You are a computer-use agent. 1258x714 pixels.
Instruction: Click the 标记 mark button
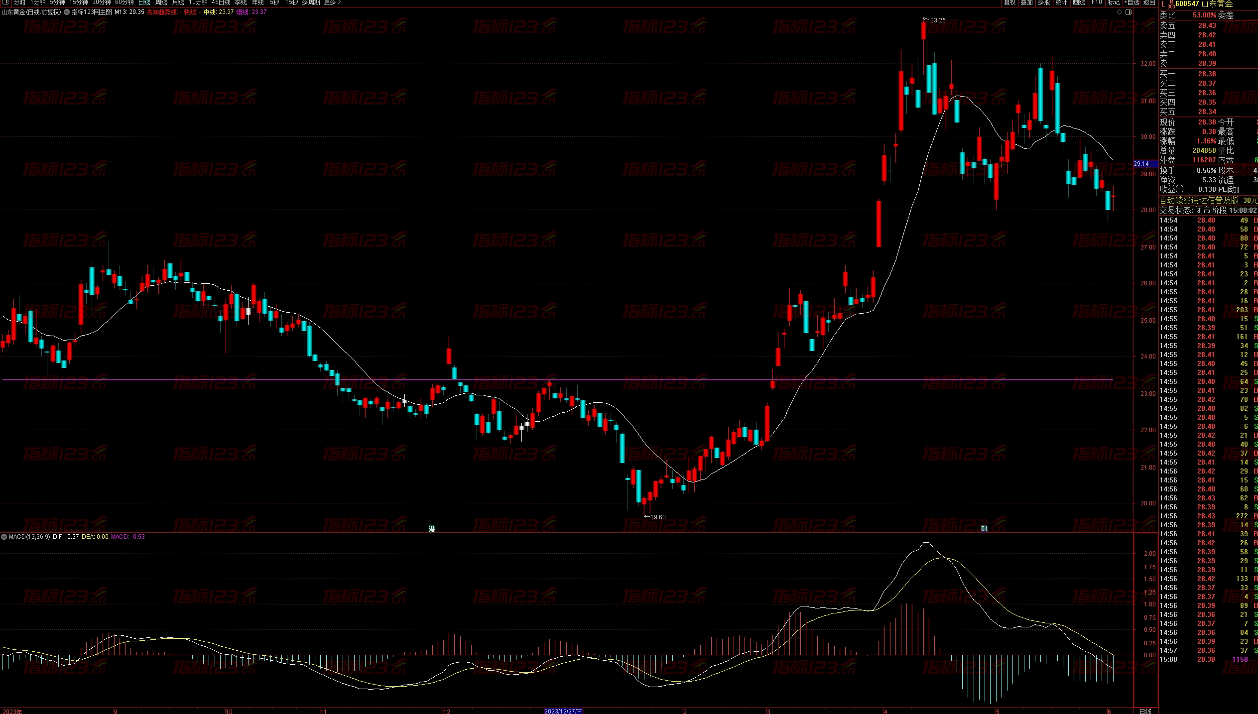pyautogui.click(x=1114, y=2)
